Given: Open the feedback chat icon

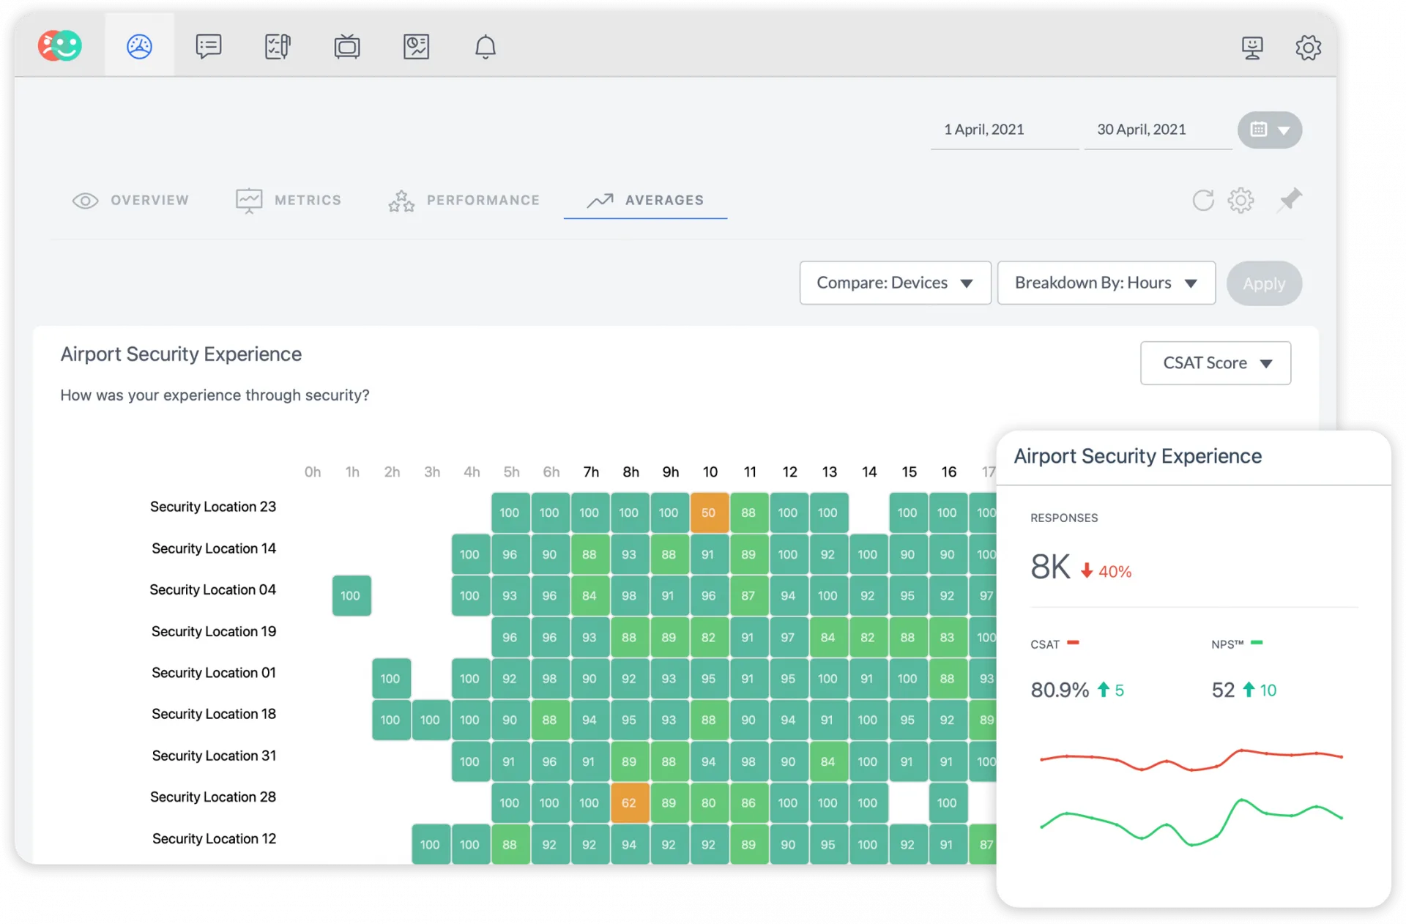Looking at the screenshot, I should [x=208, y=46].
